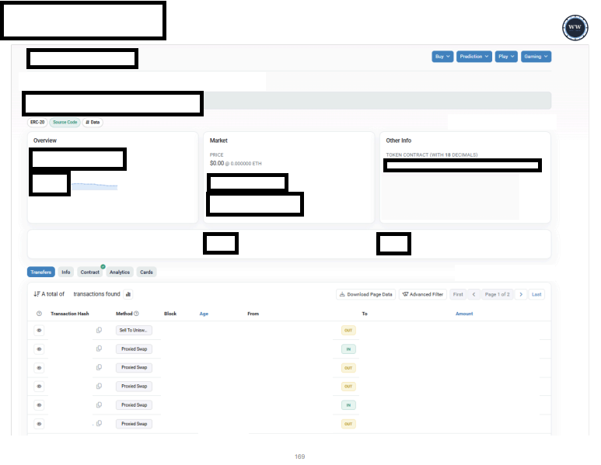Click the previous page chevron
Viewport: 601px width, 465px height.
point(473,294)
